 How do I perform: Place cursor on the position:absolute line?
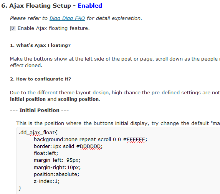coord(56,174)
